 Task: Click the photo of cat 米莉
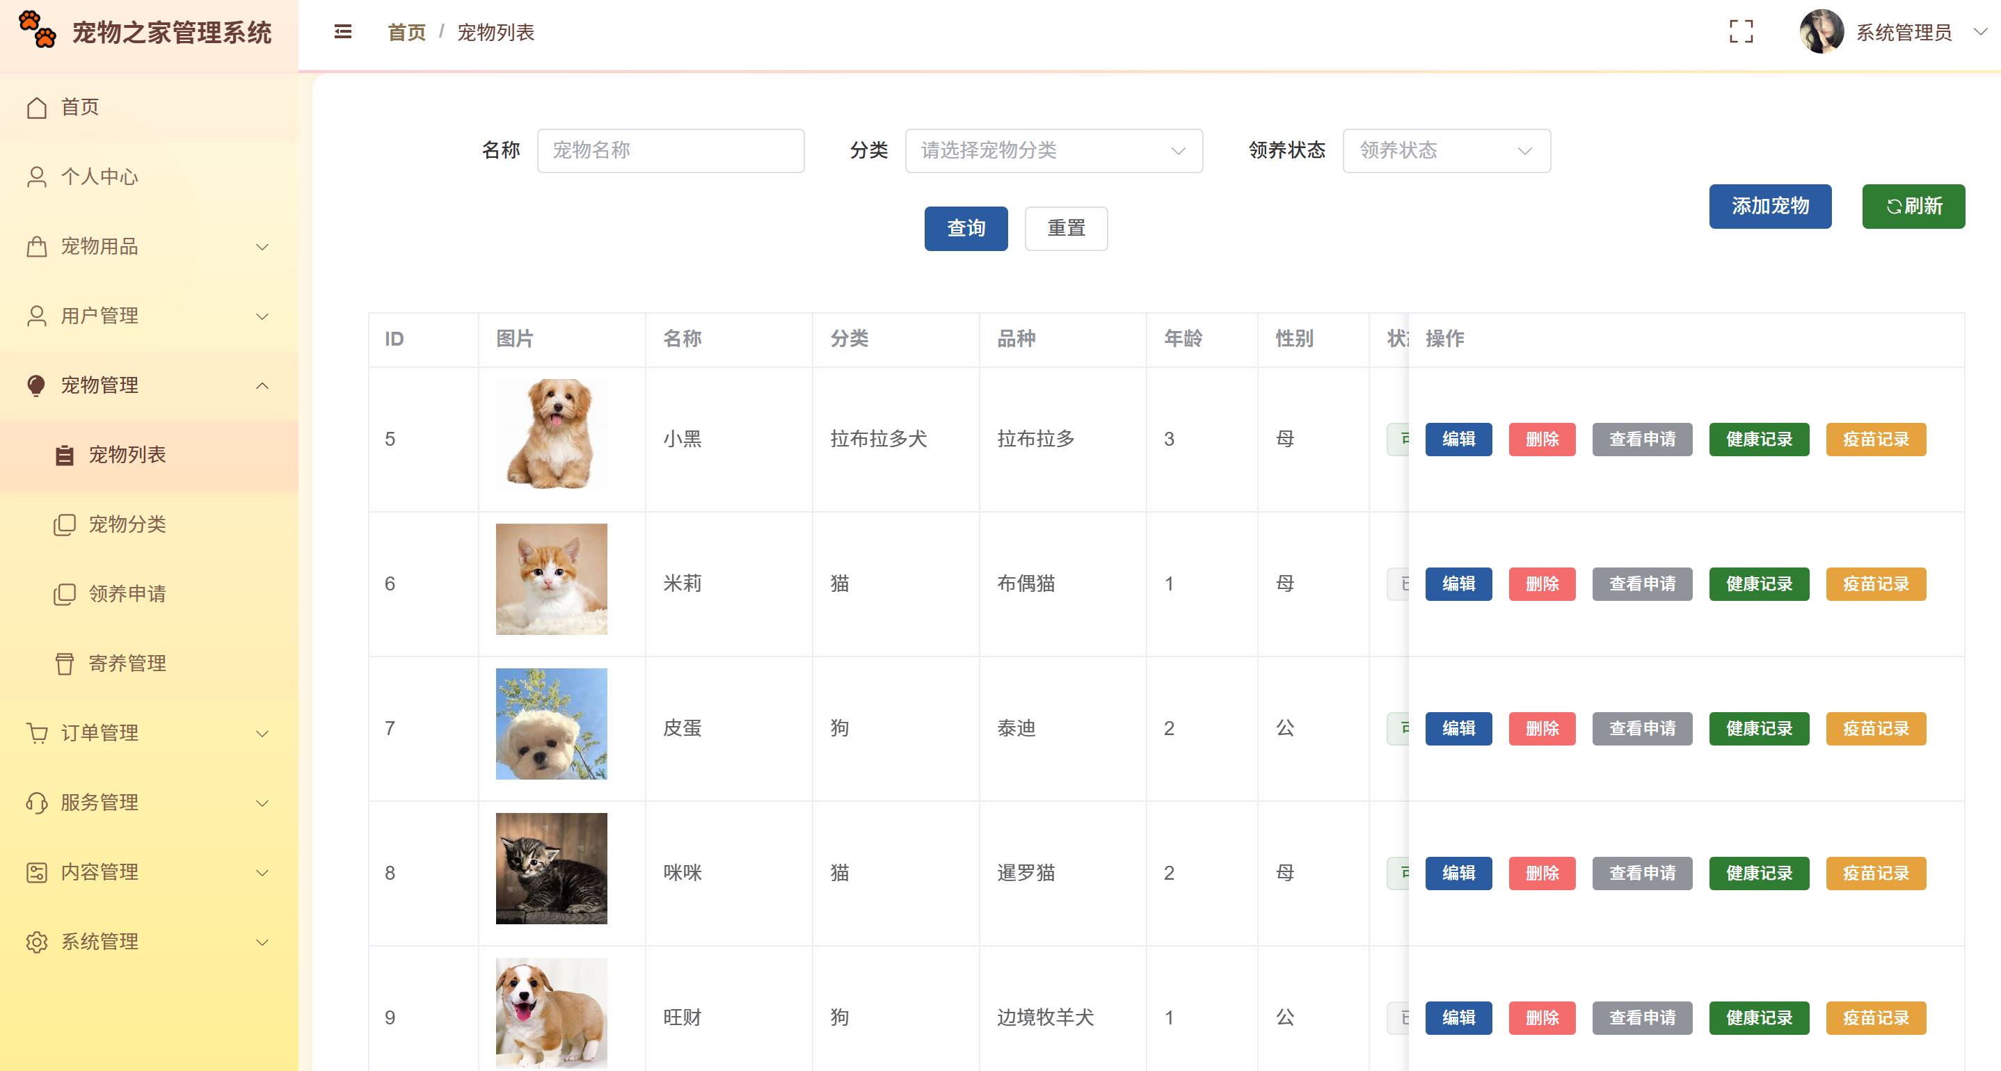(x=551, y=579)
